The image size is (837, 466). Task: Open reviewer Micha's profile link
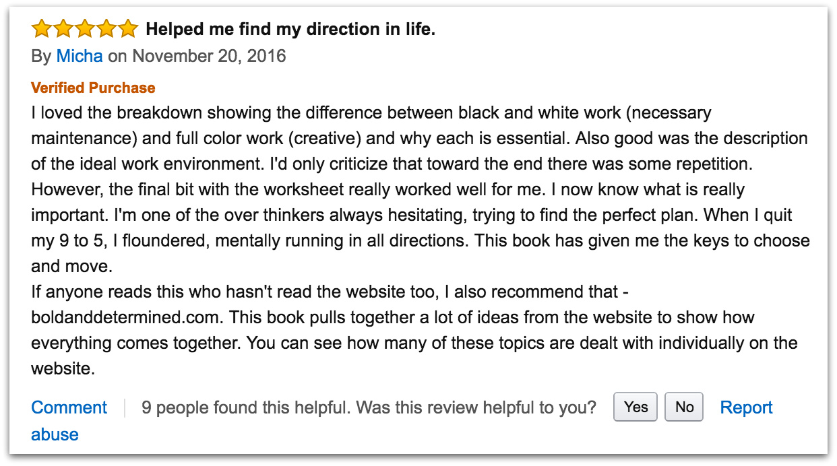80,56
